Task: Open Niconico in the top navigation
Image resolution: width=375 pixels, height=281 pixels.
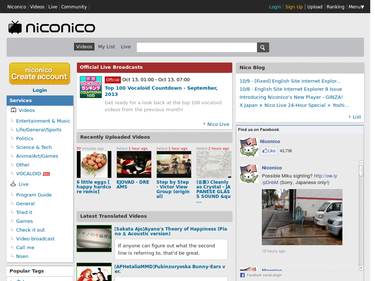Action: point(17,7)
